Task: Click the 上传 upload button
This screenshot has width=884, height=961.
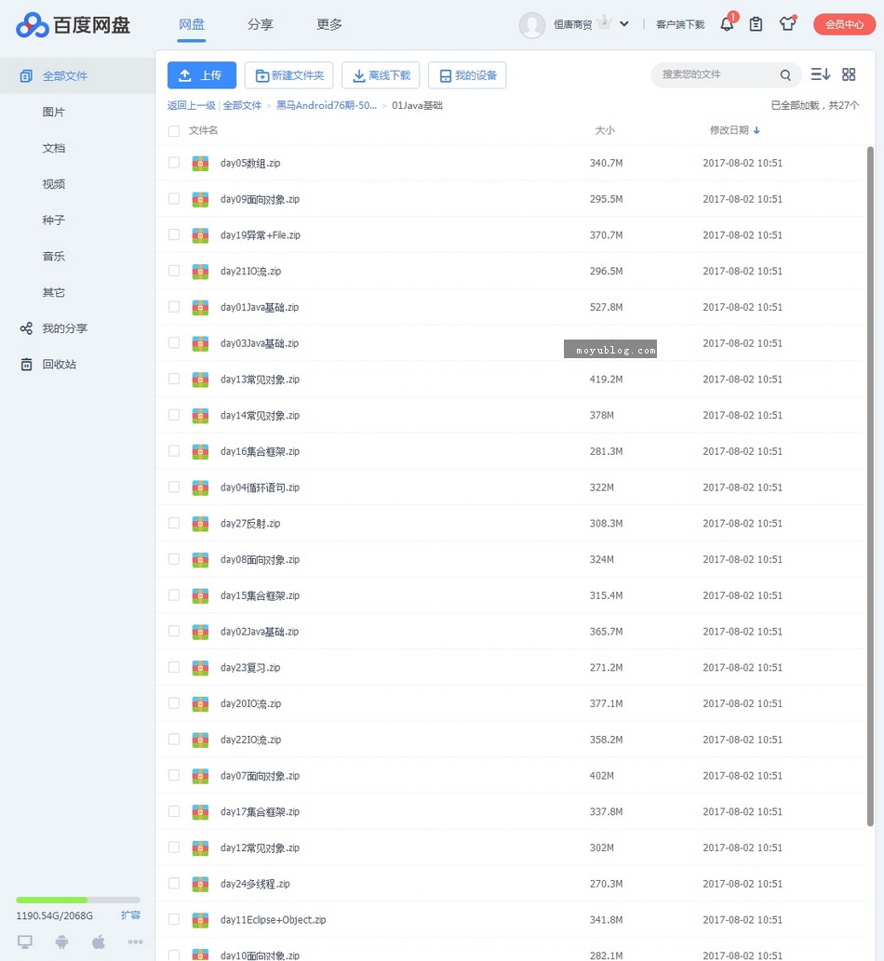Action: tap(202, 75)
